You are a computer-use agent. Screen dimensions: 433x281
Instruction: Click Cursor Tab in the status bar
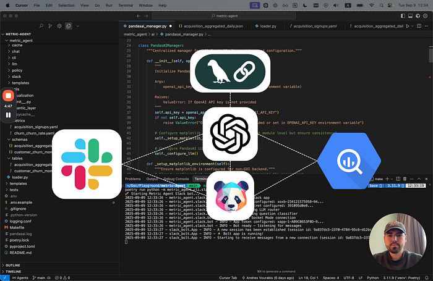228,278
